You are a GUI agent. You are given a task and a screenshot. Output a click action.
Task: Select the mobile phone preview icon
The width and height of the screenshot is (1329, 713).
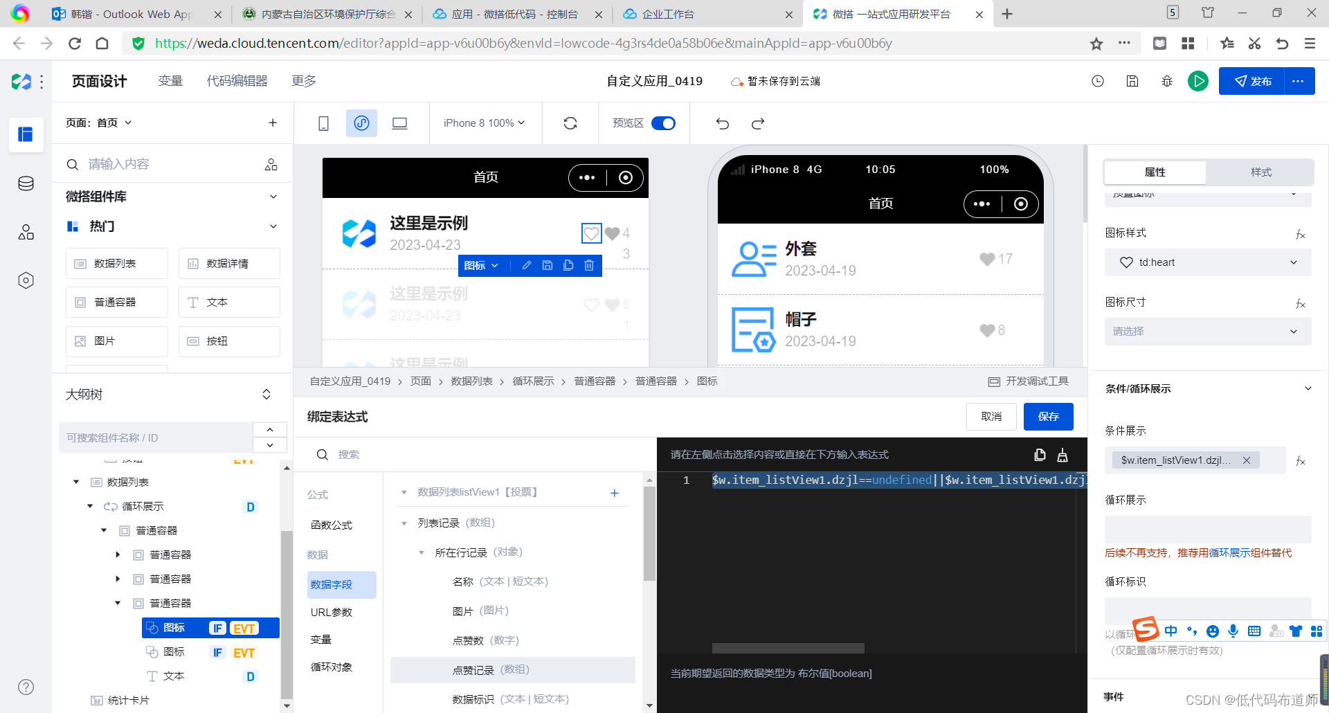323,123
